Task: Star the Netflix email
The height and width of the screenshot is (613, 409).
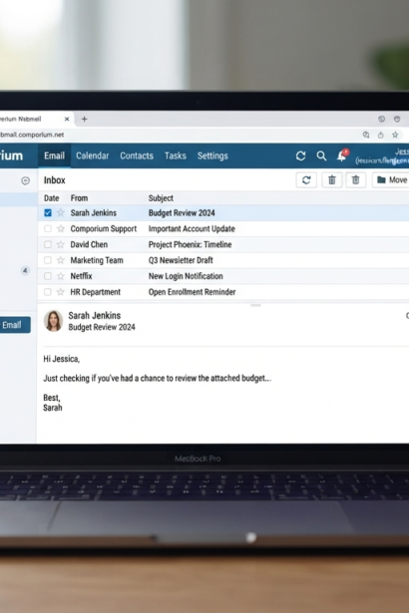Action: point(60,276)
